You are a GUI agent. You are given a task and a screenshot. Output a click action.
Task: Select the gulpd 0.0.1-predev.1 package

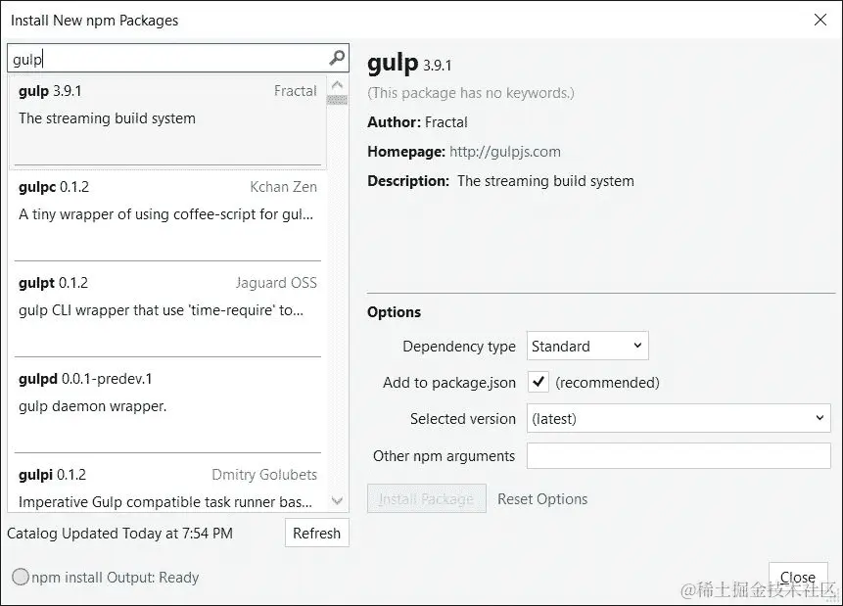[166, 392]
